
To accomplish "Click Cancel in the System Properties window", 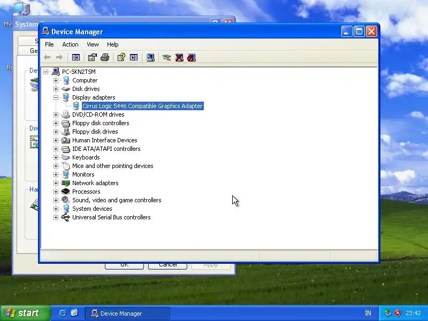I will 167,265.
